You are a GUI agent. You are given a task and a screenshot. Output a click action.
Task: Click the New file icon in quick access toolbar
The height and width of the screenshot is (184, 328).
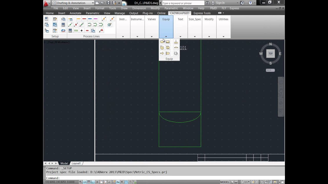(97, 3)
